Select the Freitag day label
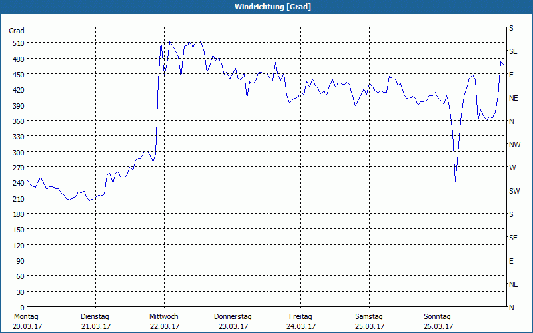Viewport: 533px width, 333px height. click(300, 317)
